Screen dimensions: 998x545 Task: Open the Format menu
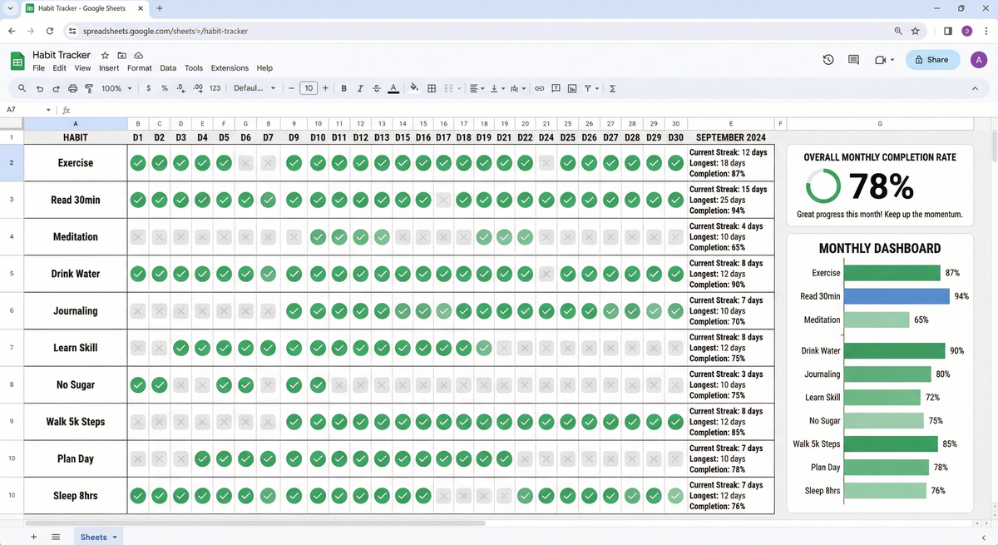pos(139,68)
